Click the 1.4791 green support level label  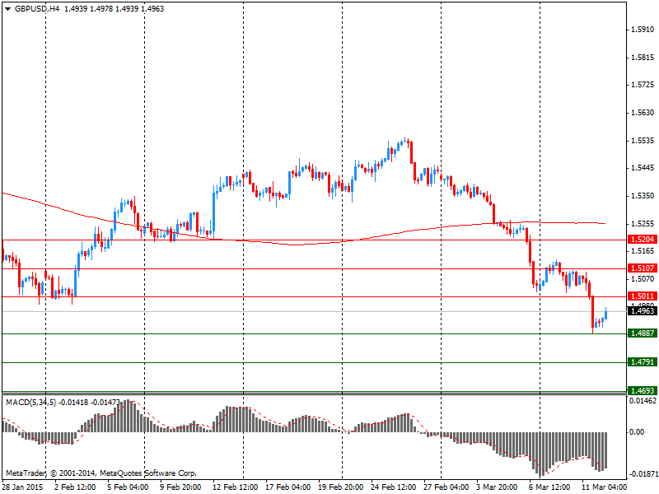point(643,361)
